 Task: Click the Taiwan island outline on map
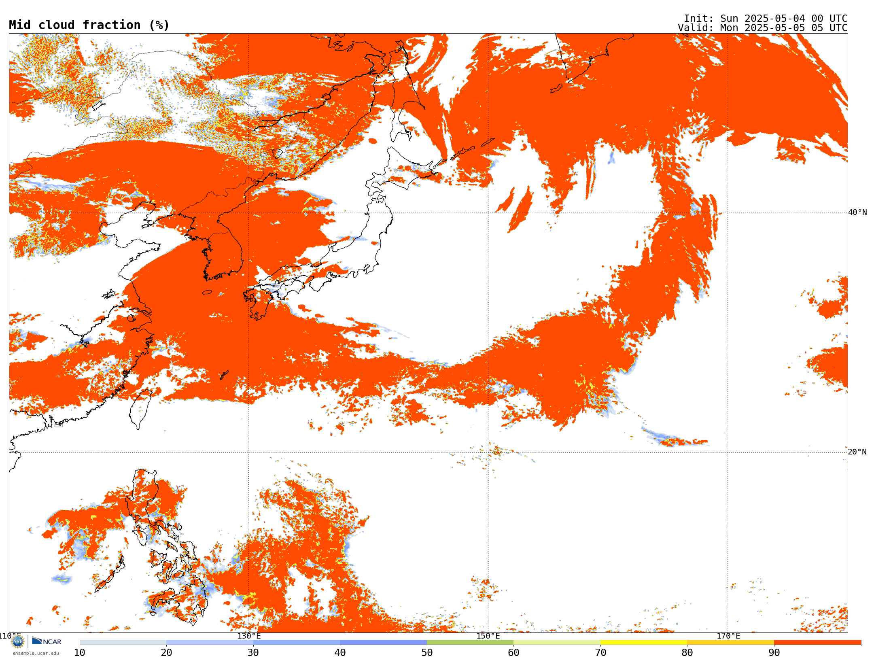pyautogui.click(x=140, y=409)
